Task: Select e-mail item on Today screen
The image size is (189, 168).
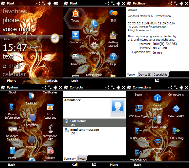Action: pos(11,66)
